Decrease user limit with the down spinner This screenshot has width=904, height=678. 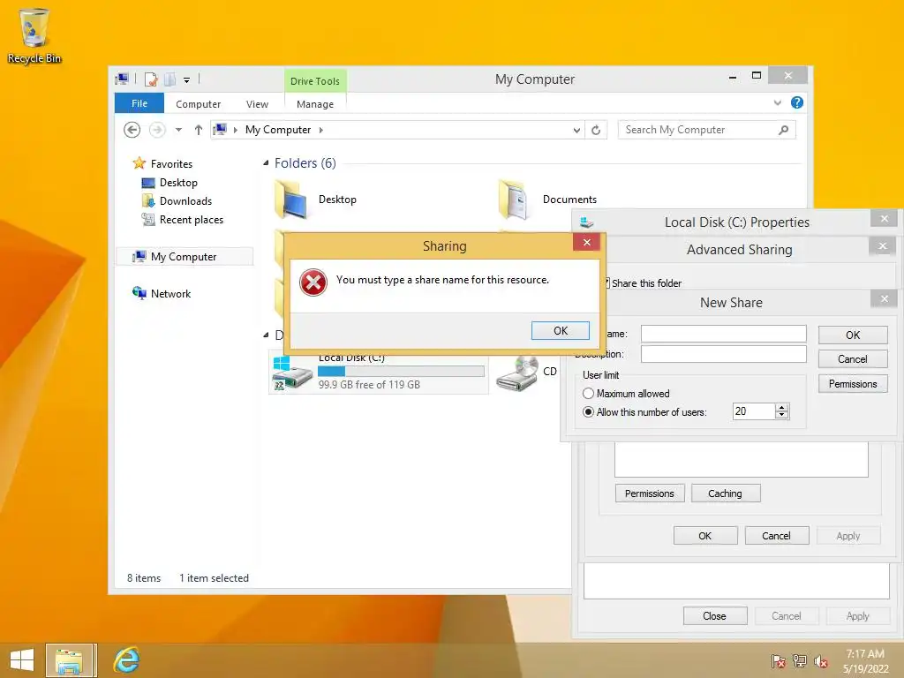click(782, 416)
